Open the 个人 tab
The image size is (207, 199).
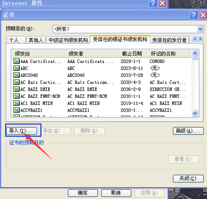(16, 40)
